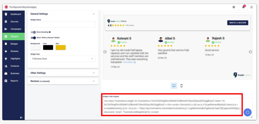The height and width of the screenshot is (124, 259).
Task: Collapse the sidebar with the back arrow
Action: coord(21,118)
